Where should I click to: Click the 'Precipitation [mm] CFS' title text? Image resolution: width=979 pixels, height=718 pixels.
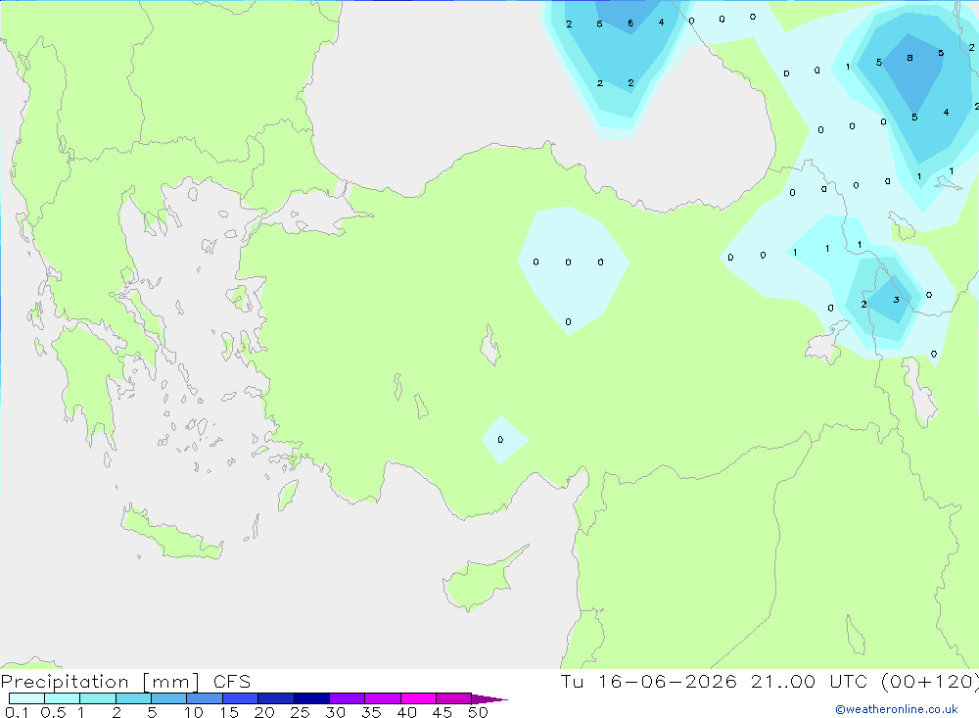point(125,682)
